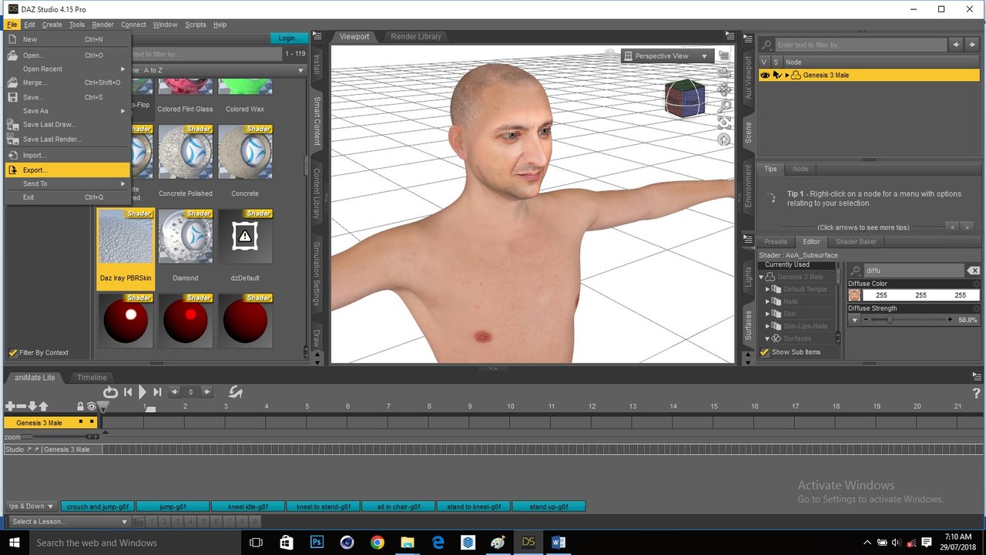Open the Presets tab in Surfaces pane
The width and height of the screenshot is (986, 555).
pyautogui.click(x=776, y=241)
